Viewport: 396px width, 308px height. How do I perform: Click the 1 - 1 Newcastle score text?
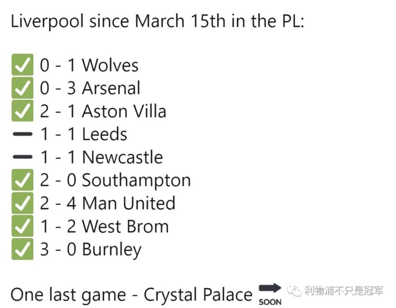(101, 157)
